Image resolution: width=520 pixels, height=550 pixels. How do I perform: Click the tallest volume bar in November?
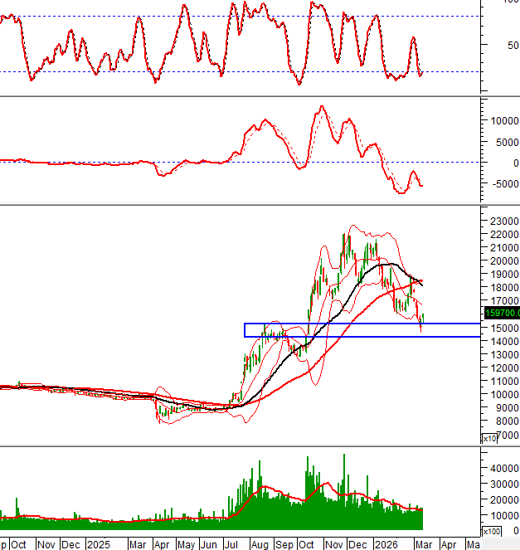[343, 455]
